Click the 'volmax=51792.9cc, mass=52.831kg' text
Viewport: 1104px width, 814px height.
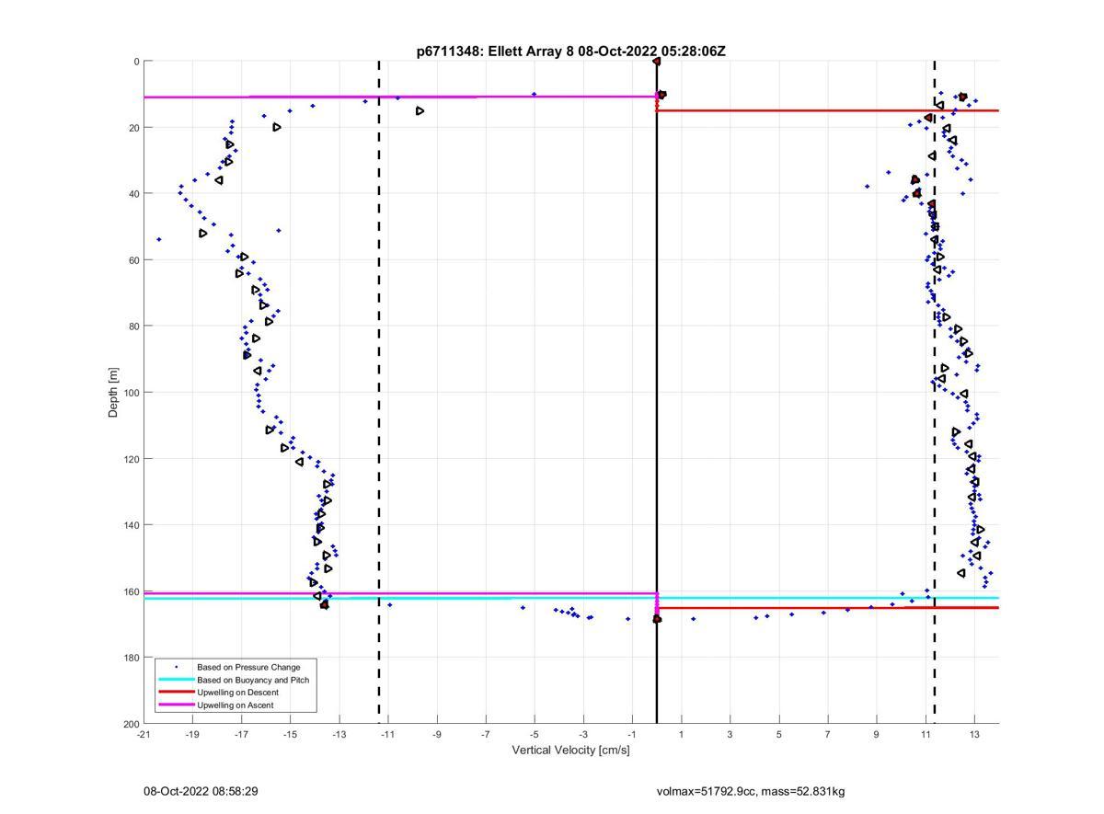[x=751, y=791]
